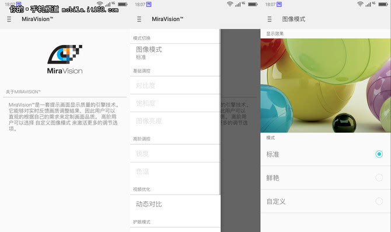Tap notification icon beside 18:07 in middle screen

pyautogui.click(x=149, y=4)
